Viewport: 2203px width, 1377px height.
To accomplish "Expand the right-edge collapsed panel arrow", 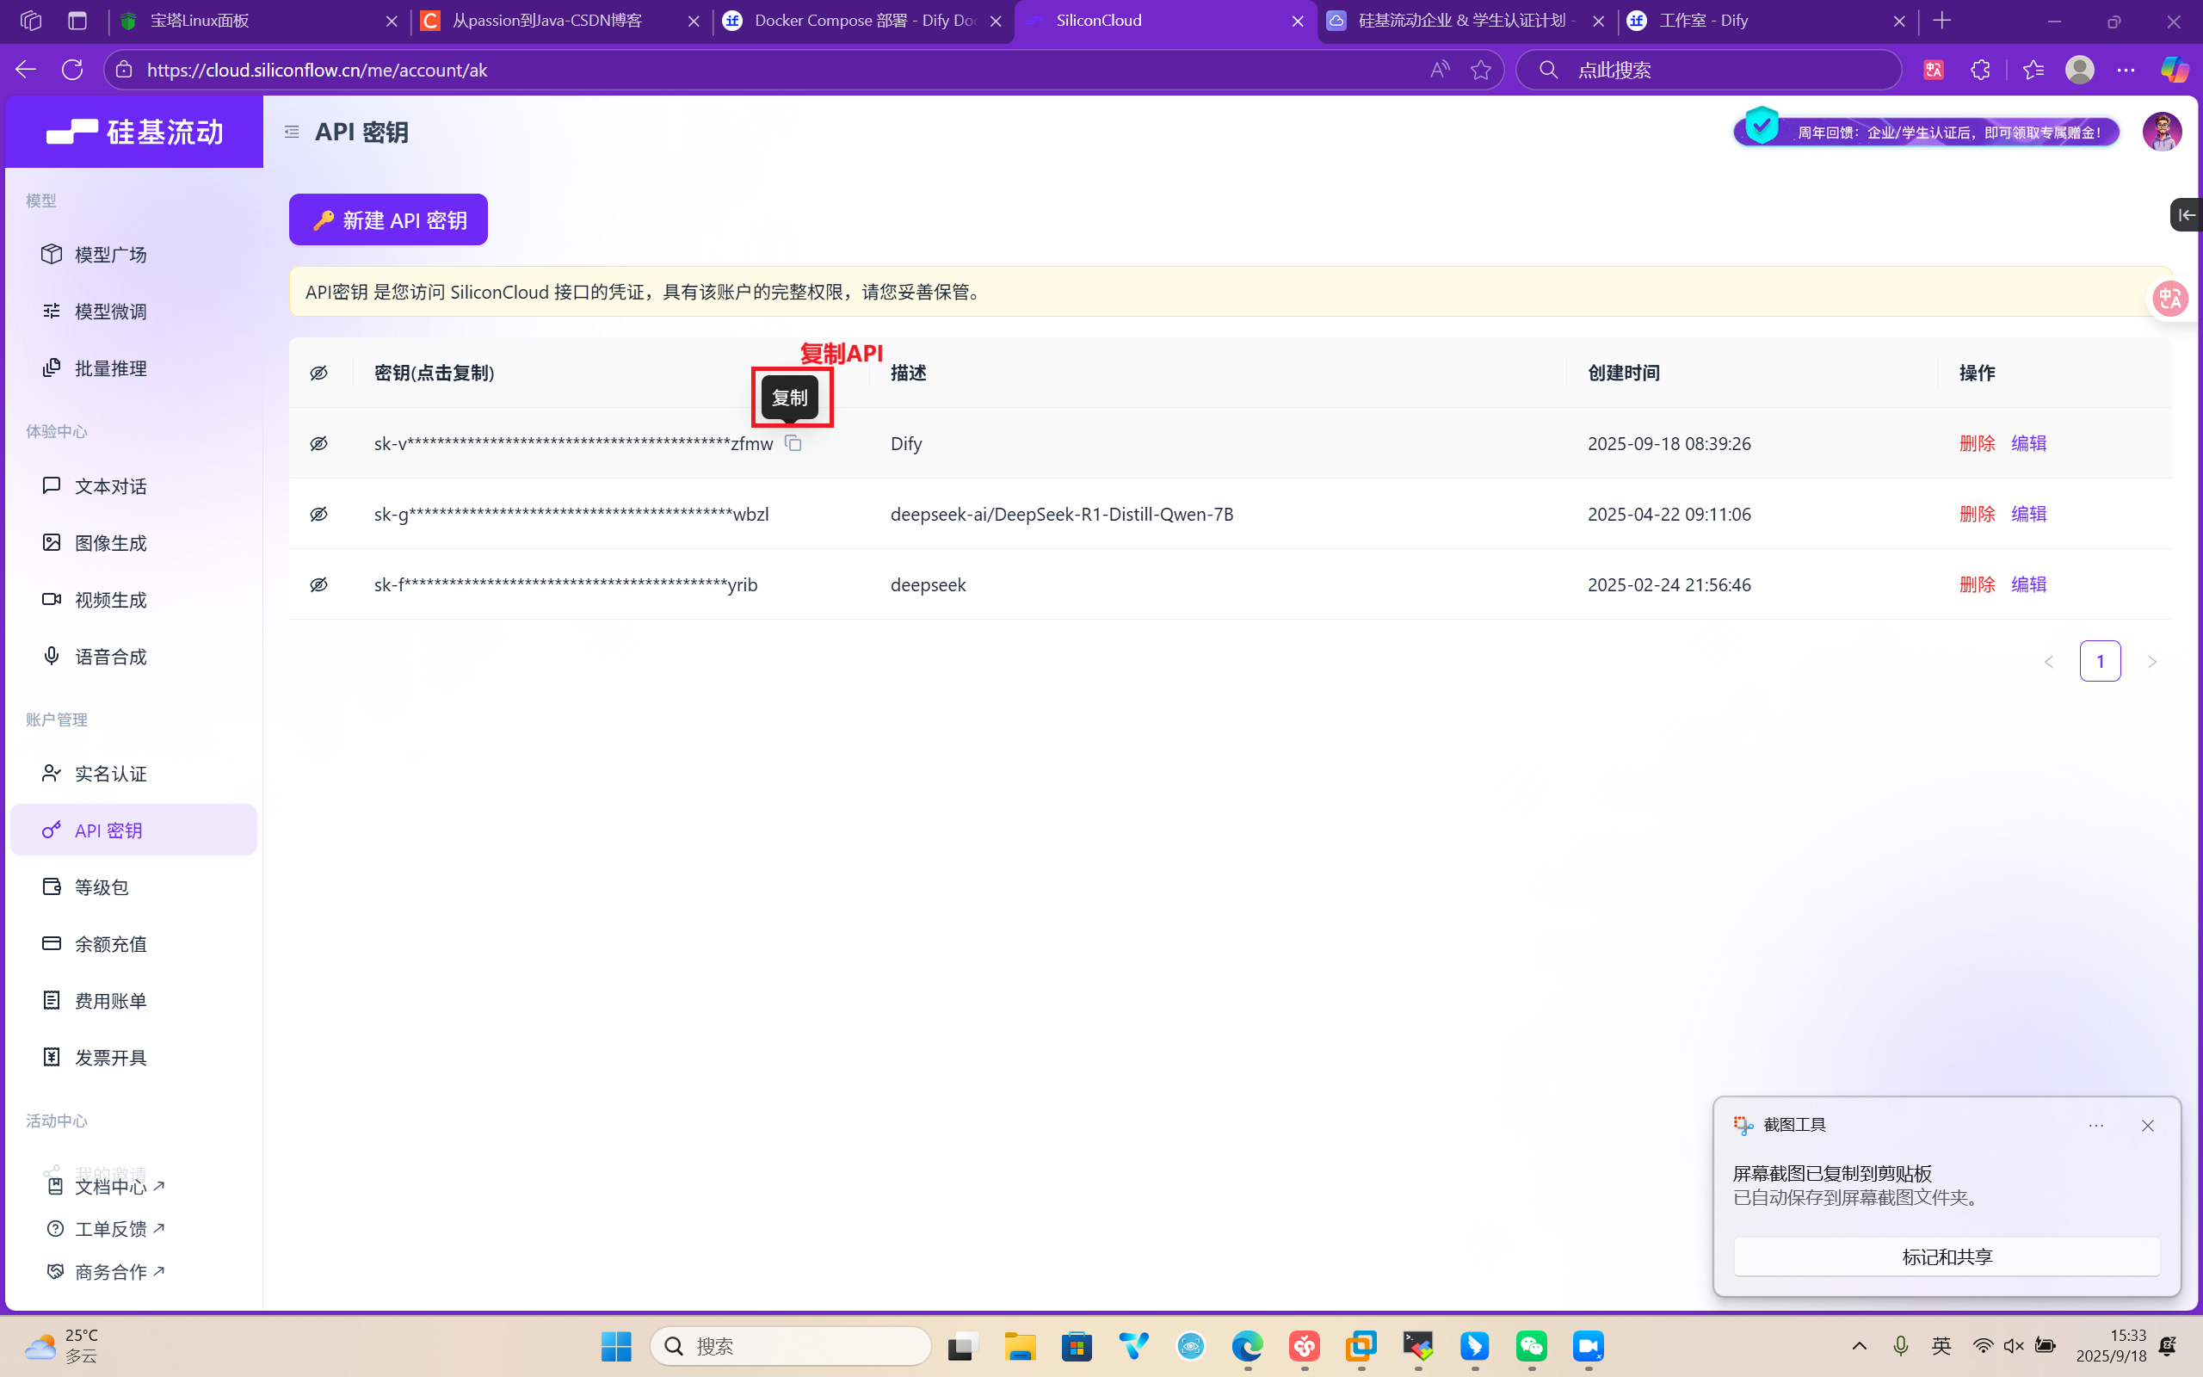I will click(2187, 215).
